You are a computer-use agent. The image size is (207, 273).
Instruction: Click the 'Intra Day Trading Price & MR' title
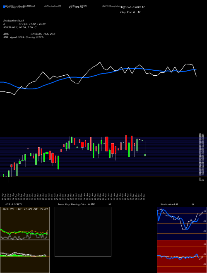[77, 204]
